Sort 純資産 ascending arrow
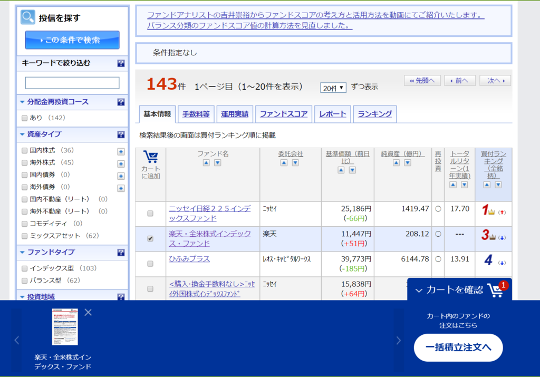 (x=397, y=163)
